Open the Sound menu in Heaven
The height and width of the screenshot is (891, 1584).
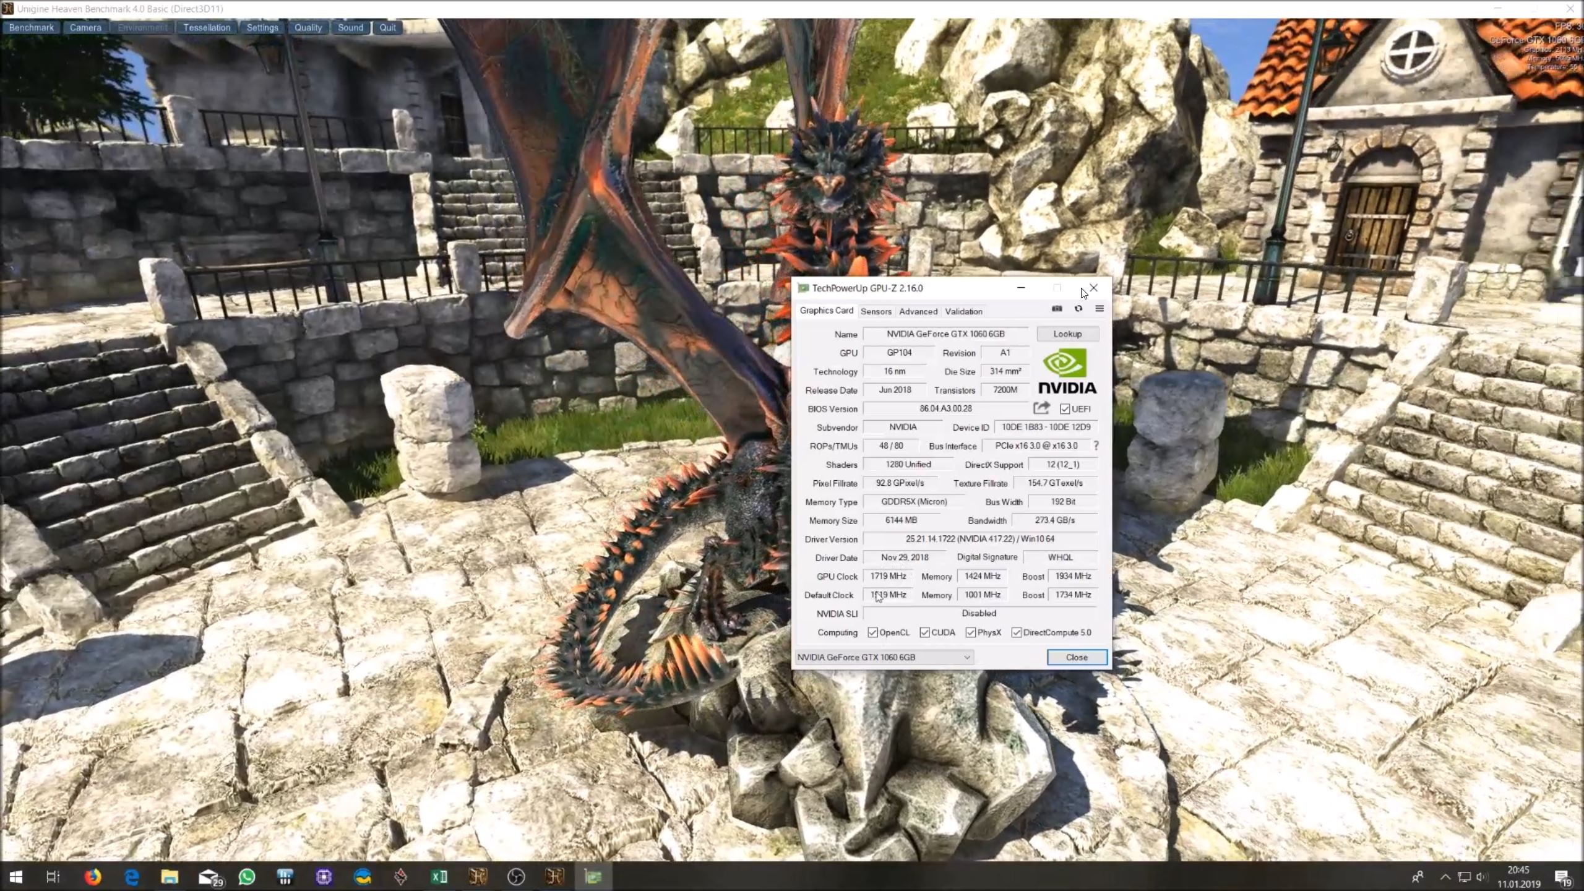[x=350, y=28]
